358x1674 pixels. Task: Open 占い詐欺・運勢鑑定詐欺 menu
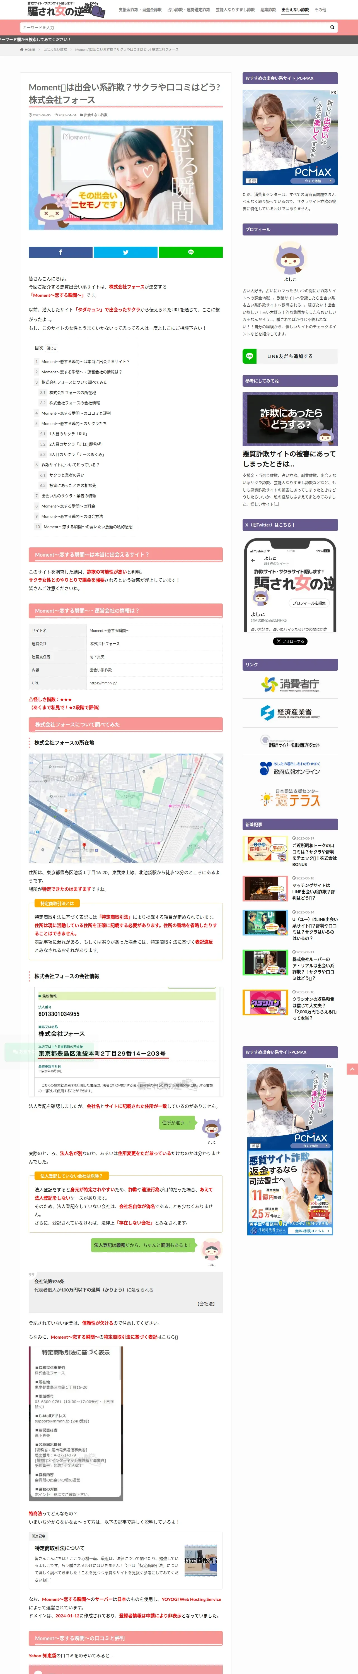[x=188, y=10]
